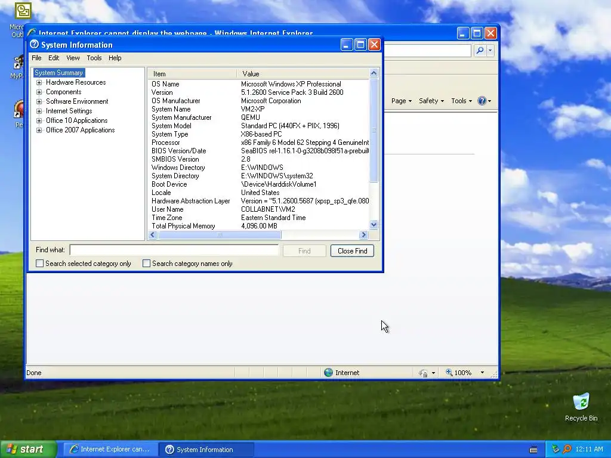Check Search selected category only
611x458 pixels.
(40, 264)
